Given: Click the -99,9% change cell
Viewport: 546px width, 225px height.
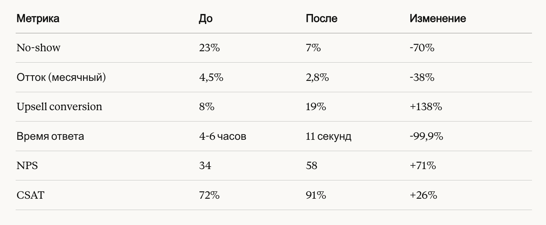Looking at the screenshot, I should (x=426, y=136).
